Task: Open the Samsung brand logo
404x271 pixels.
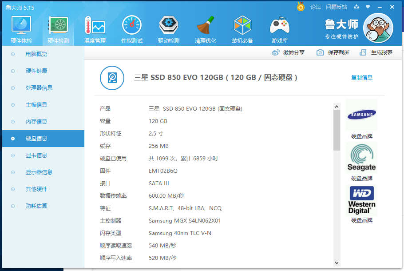Action: pyautogui.click(x=362, y=115)
